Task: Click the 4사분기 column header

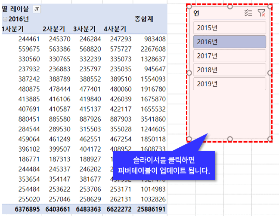Action: [115, 29]
